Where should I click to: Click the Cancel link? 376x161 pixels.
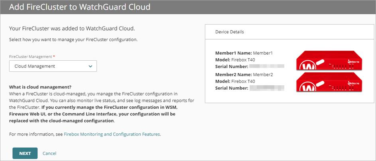[49, 153]
